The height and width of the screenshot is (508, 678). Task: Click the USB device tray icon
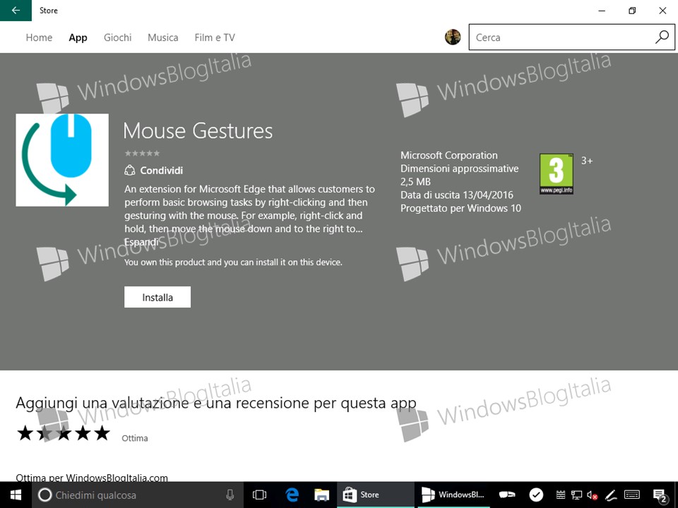click(507, 495)
